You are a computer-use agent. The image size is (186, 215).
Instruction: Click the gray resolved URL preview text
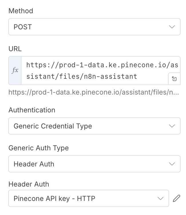tap(94, 93)
